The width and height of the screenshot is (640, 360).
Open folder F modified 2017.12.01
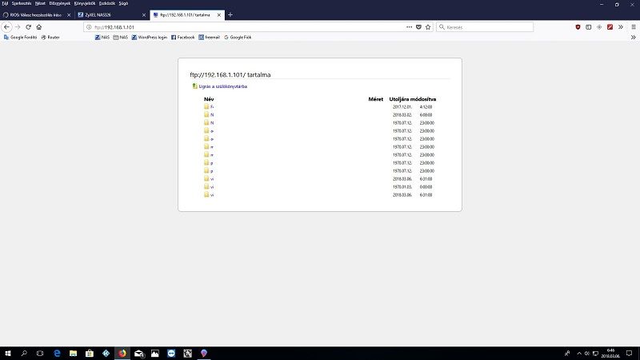[x=210, y=106]
